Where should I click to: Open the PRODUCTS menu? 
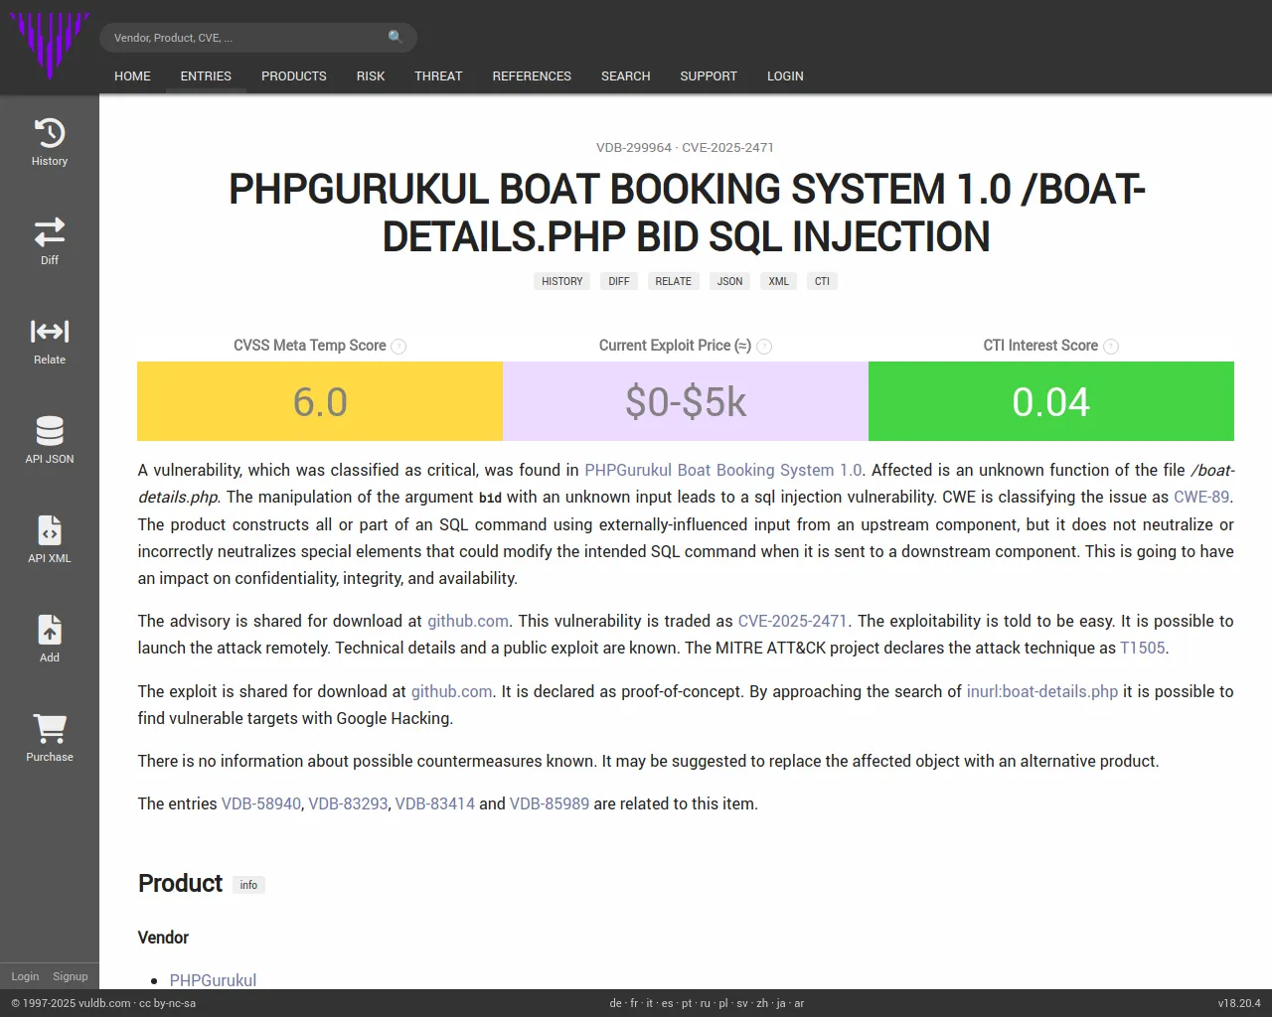point(294,75)
